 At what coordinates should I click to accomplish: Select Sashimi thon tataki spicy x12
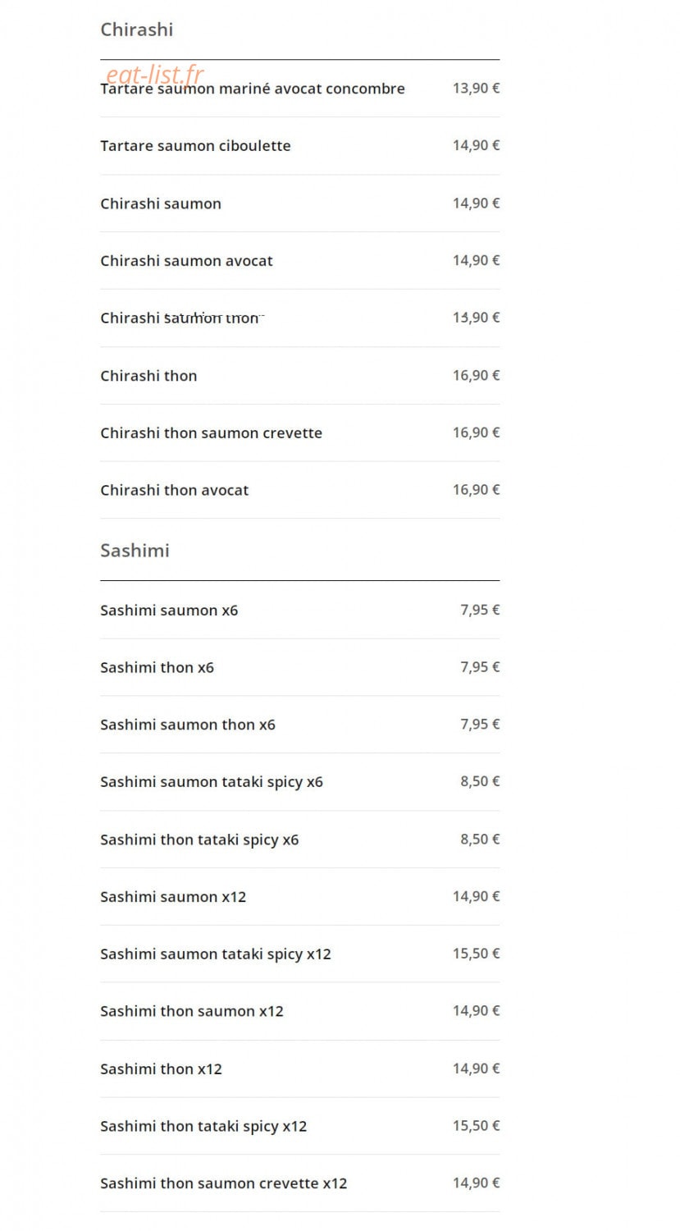click(203, 1126)
